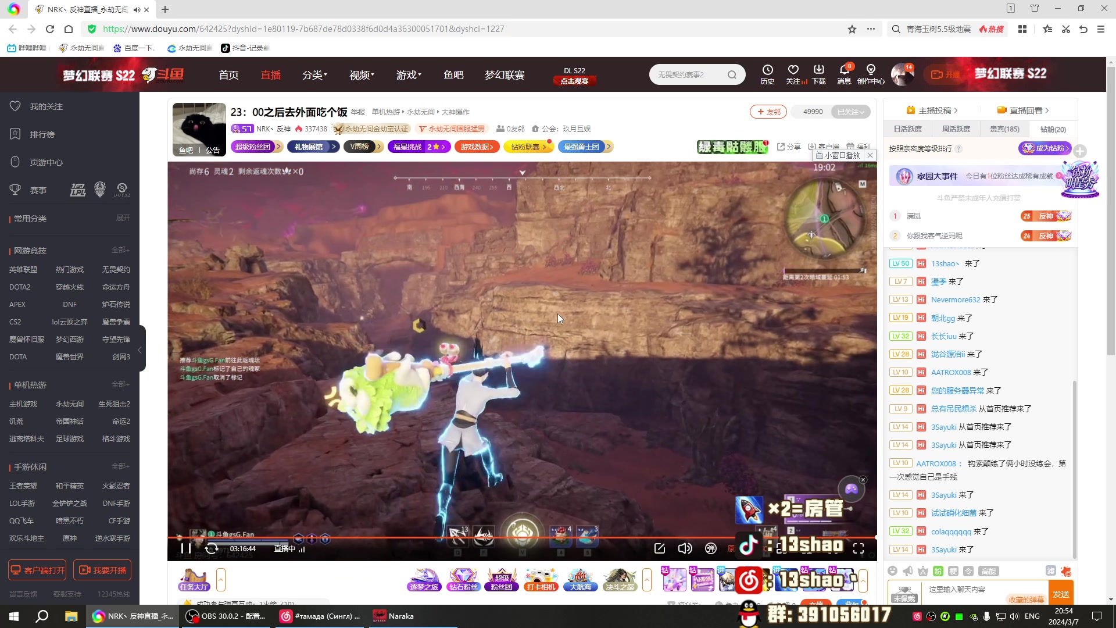Click 我要开播 button in sidebar
Screen dimensions: 1116x628
tap(102, 570)
